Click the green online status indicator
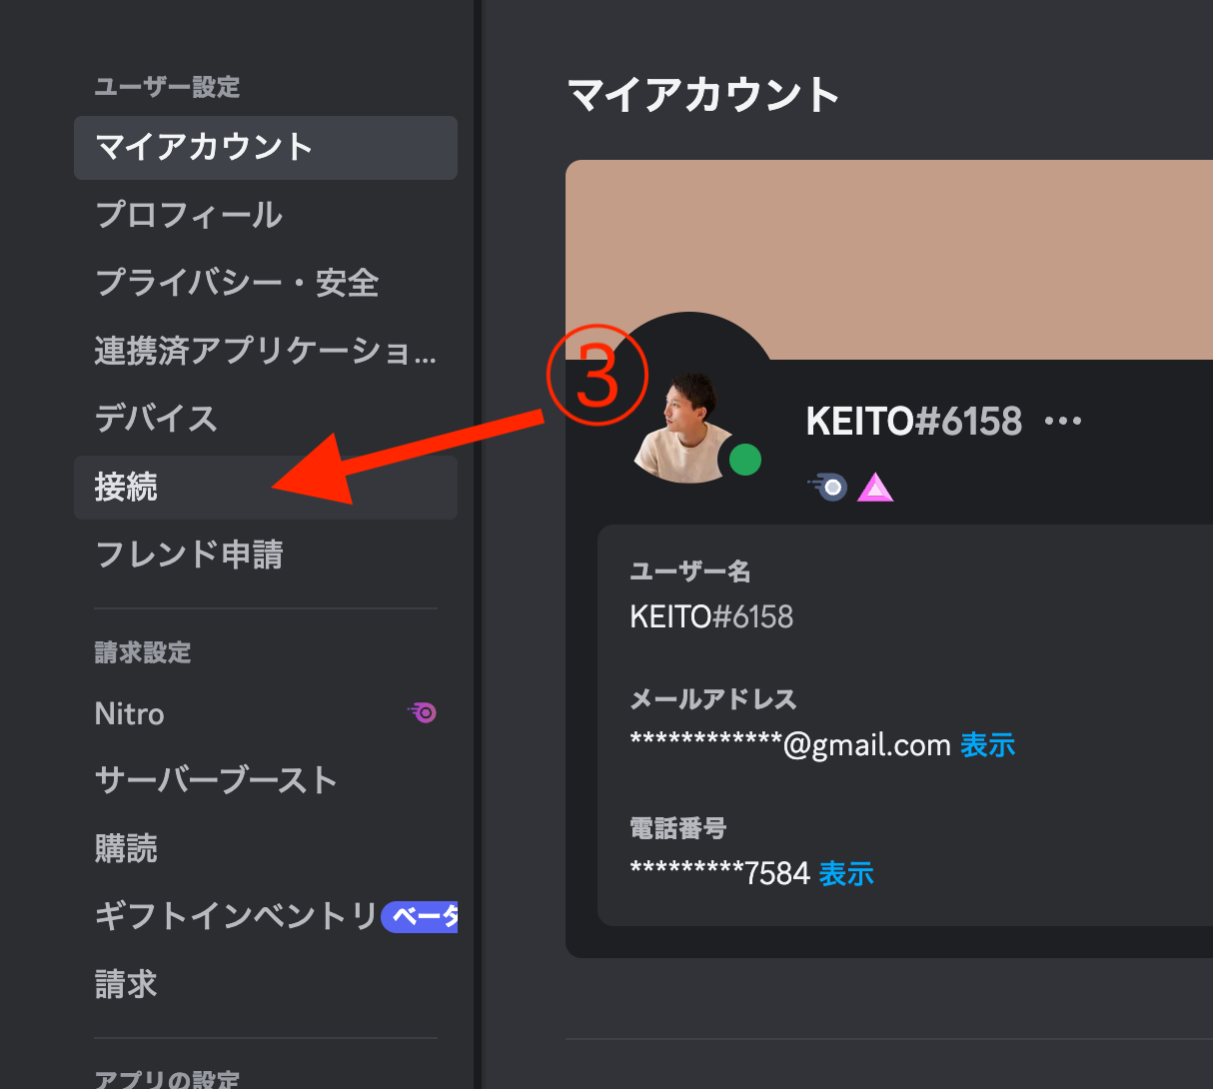Image resolution: width=1213 pixels, height=1089 pixels. coord(745,460)
